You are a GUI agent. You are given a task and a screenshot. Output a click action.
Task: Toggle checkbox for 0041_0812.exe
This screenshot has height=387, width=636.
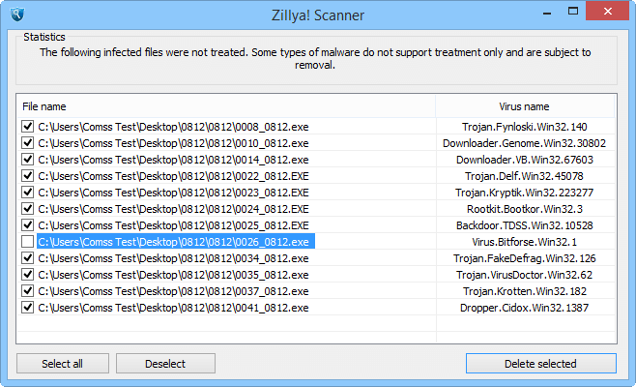coord(27,308)
